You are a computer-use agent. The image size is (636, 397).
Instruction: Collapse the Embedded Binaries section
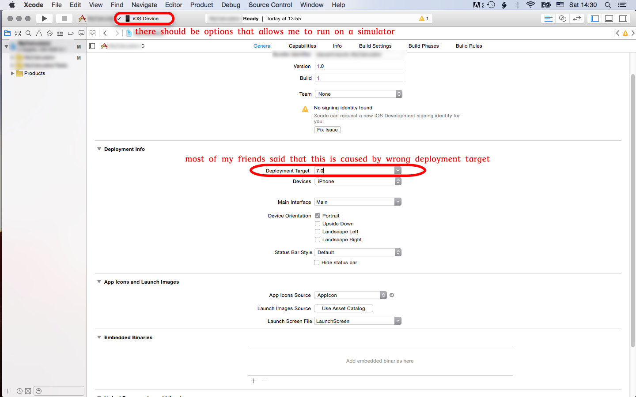coord(99,337)
